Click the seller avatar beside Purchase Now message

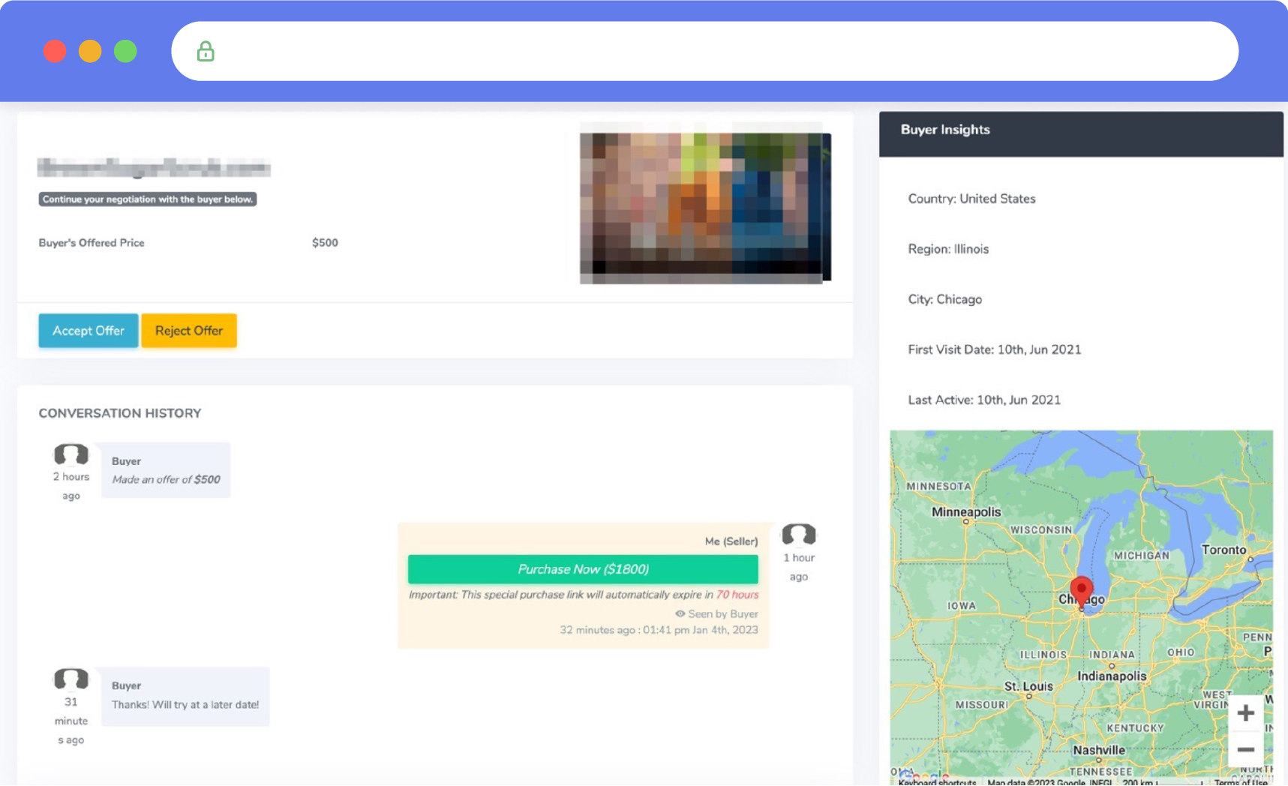coord(798,535)
